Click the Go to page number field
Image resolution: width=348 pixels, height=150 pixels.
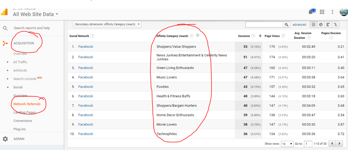coord(308,144)
